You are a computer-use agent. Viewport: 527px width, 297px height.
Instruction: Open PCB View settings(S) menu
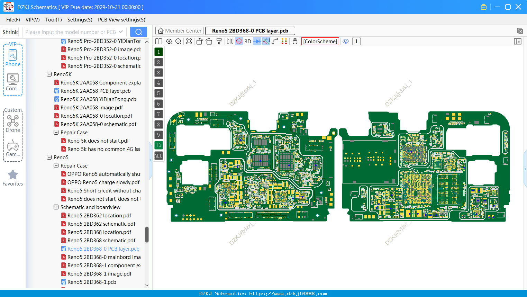coord(121,20)
